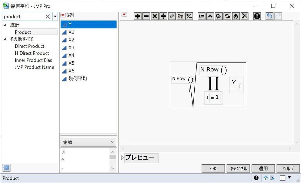Open the status bar dropdown arrow
The height and width of the screenshot is (183, 301).
tap(289, 178)
